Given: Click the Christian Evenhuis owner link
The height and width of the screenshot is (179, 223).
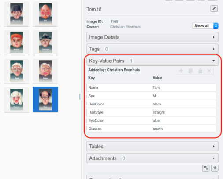Looking at the screenshot, I should (x=125, y=27).
